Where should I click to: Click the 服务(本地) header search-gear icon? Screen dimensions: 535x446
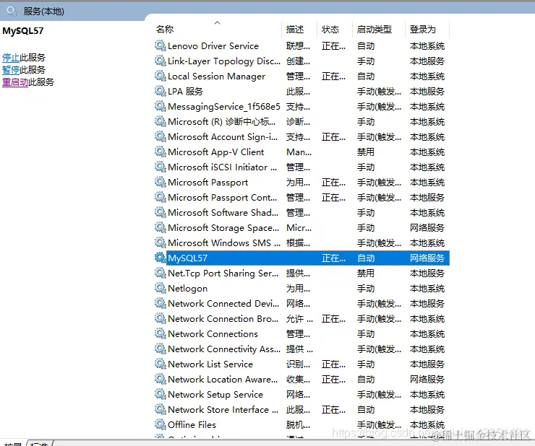click(x=12, y=12)
